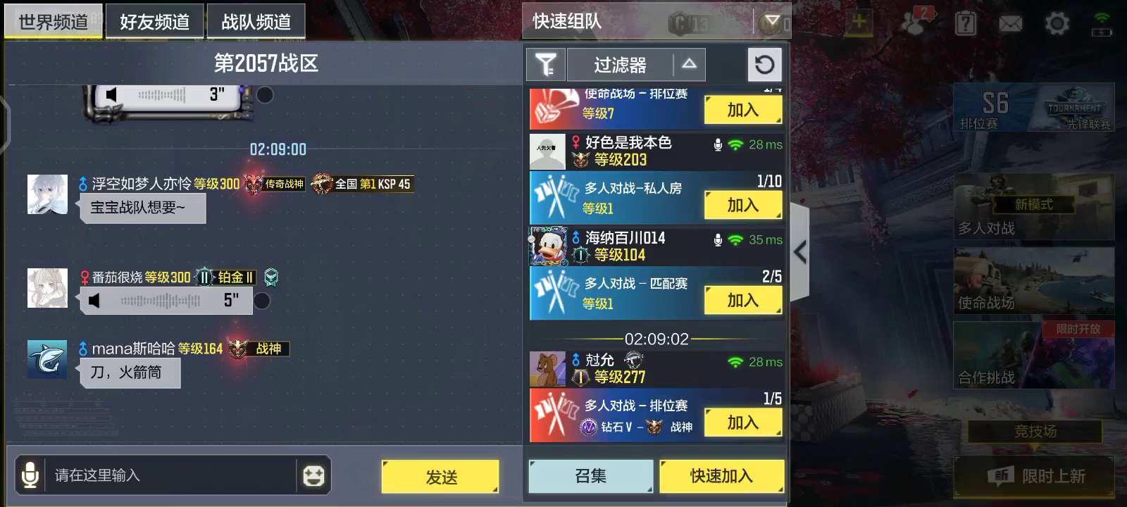Image resolution: width=1127 pixels, height=507 pixels.
Task: Click the 快速加入 quick join button
Action: pos(722,476)
